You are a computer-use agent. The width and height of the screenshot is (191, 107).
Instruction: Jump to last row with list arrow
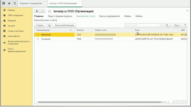pyautogui.click(x=185, y=102)
